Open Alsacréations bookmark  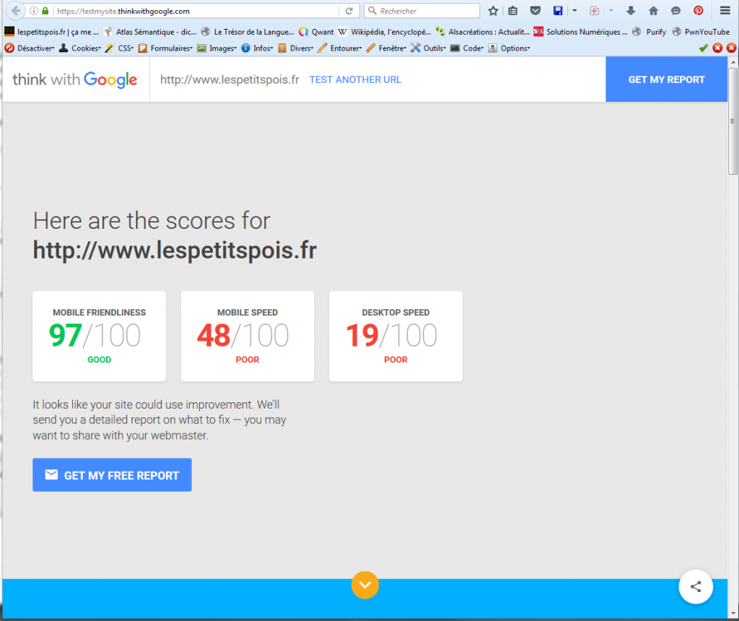pos(483,32)
